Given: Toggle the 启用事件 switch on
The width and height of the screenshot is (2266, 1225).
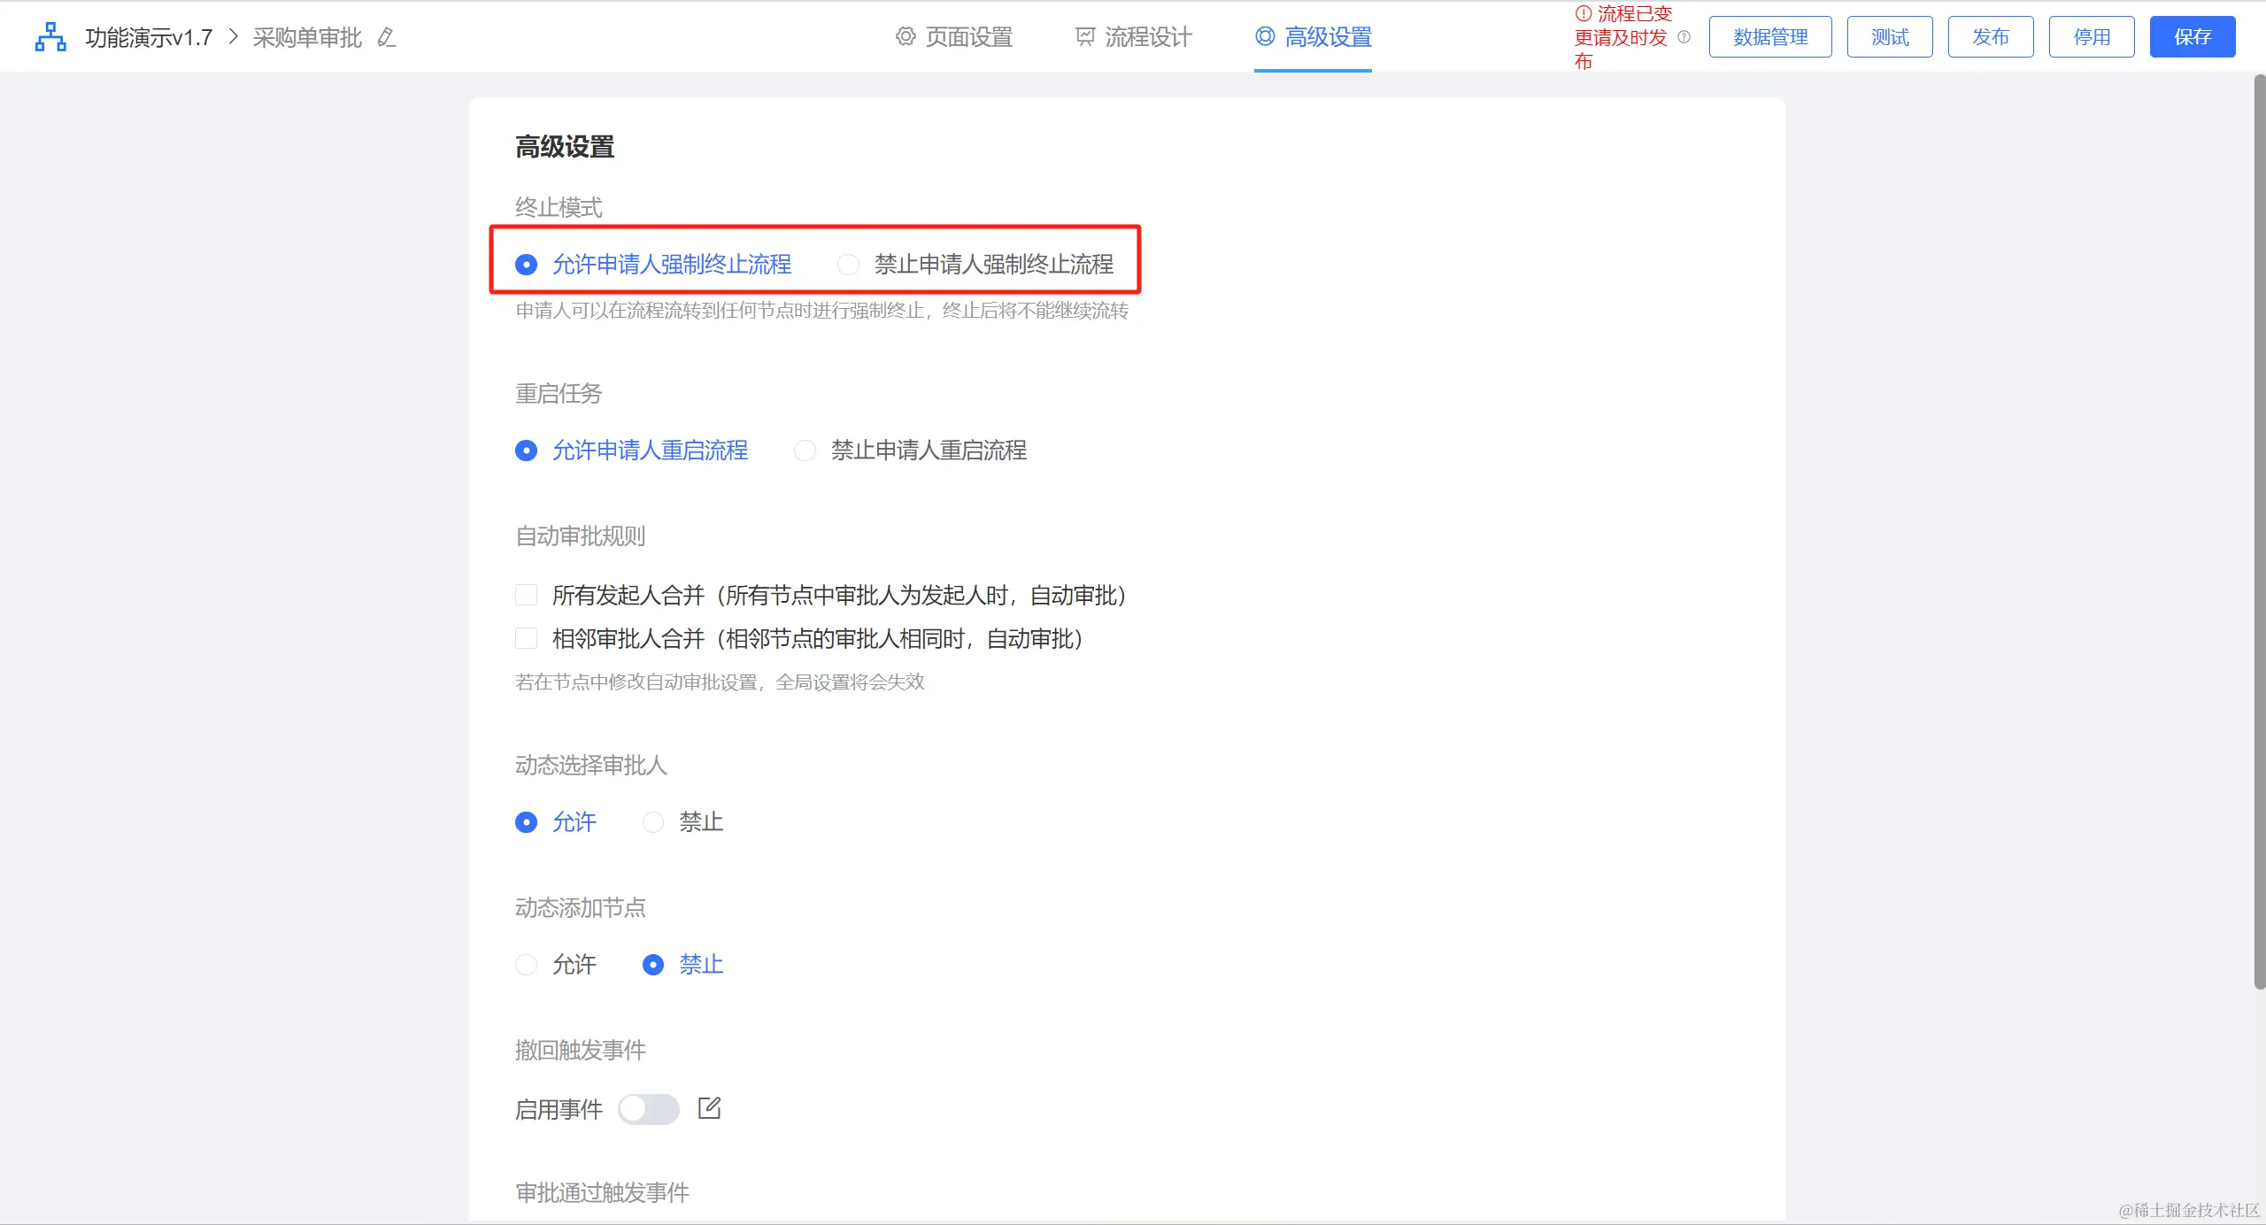Looking at the screenshot, I should pyautogui.click(x=649, y=1109).
